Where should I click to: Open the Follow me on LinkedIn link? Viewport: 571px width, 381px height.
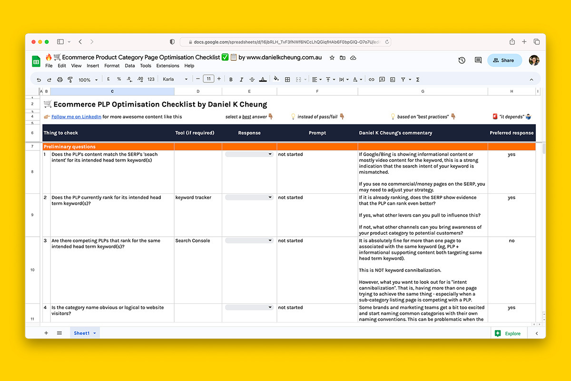[x=76, y=117]
